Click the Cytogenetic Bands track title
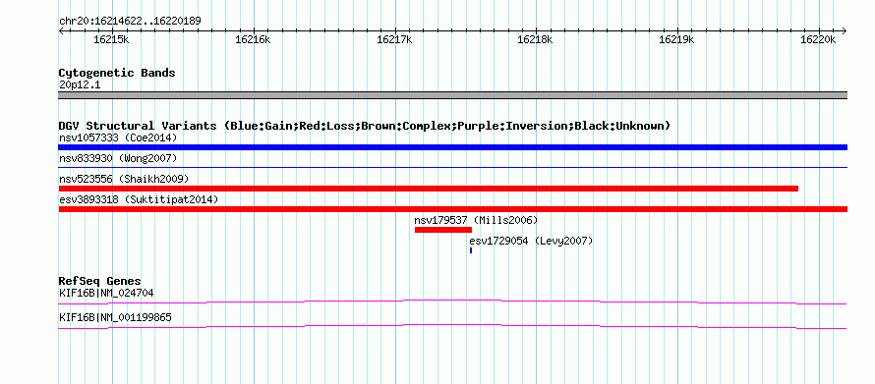Screen dimensions: 875x384 click(117, 73)
